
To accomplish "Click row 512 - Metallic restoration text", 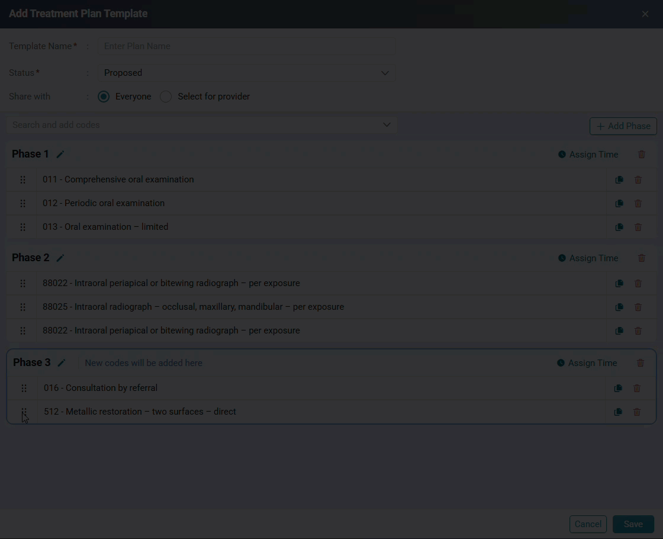I will (140, 412).
